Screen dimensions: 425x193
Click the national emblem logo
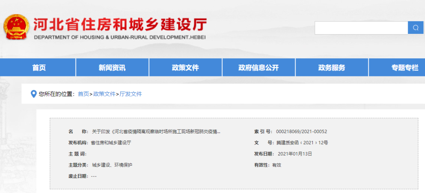(16, 27)
